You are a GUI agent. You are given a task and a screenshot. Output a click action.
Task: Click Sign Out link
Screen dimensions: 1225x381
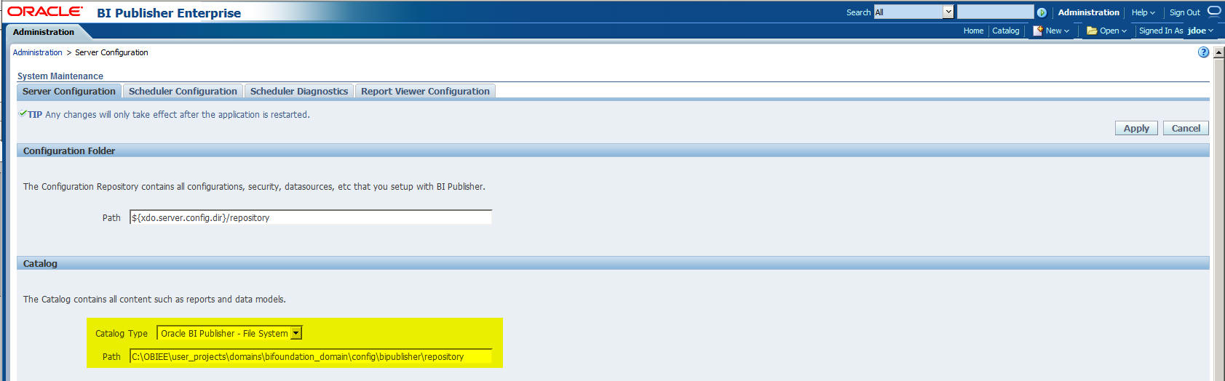(x=1184, y=12)
